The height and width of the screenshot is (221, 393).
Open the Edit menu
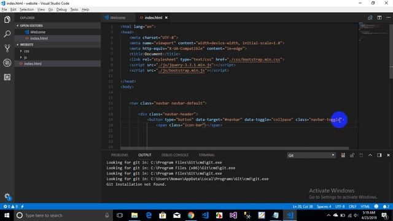pyautogui.click(x=13, y=10)
